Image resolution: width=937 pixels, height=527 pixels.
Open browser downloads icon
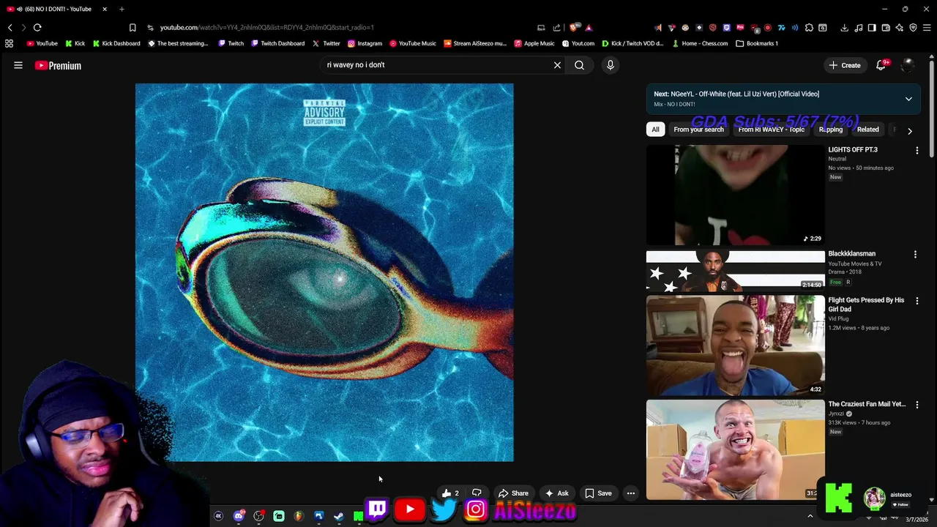click(844, 28)
